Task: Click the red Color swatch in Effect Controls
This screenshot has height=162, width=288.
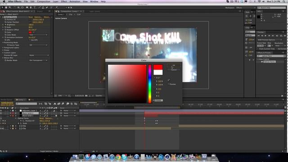Action: pyautogui.click(x=30, y=32)
